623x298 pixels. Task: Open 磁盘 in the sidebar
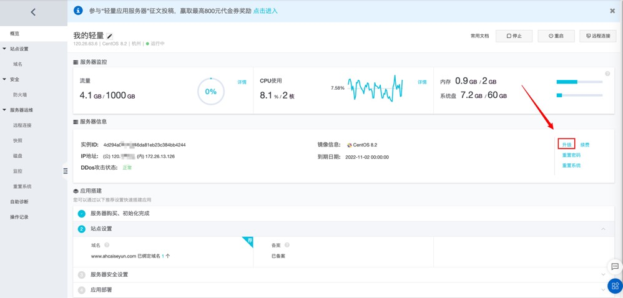coord(17,156)
